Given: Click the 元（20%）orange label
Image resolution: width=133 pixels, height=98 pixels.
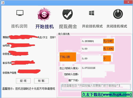Looking at the screenshot, I should click(109, 49).
